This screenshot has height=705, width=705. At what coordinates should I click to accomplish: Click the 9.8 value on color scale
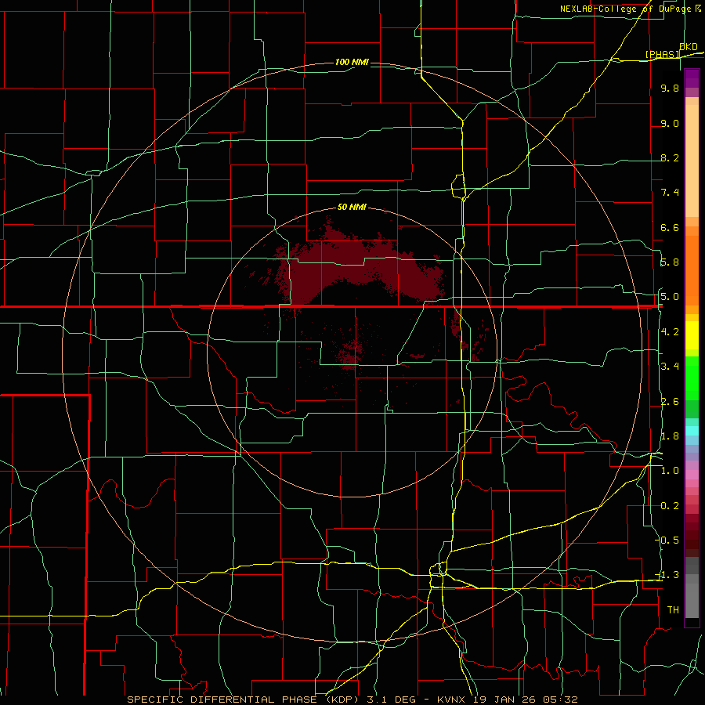click(x=670, y=88)
